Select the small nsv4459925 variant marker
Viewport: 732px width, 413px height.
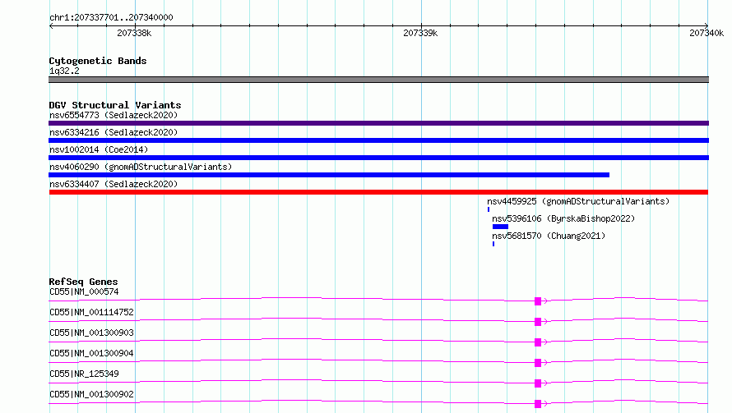pos(489,209)
